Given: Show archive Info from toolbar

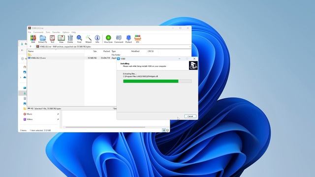Looking at the screenshot, I should 97,39.
